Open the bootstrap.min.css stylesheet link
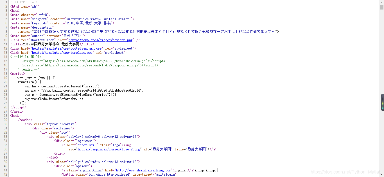 tap(67, 48)
